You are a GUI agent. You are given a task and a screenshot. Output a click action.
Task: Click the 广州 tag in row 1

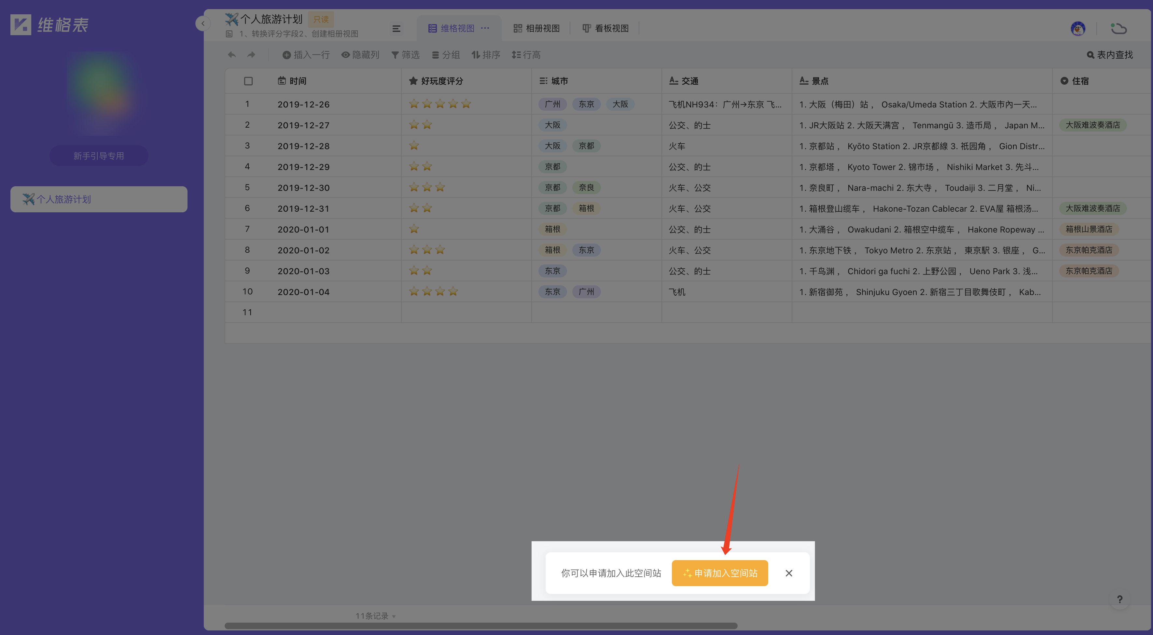[552, 104]
